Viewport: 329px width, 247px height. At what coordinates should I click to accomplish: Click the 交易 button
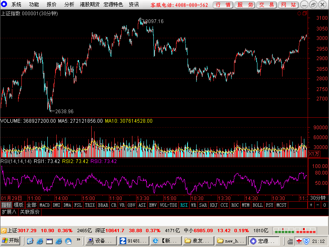click(266, 5)
